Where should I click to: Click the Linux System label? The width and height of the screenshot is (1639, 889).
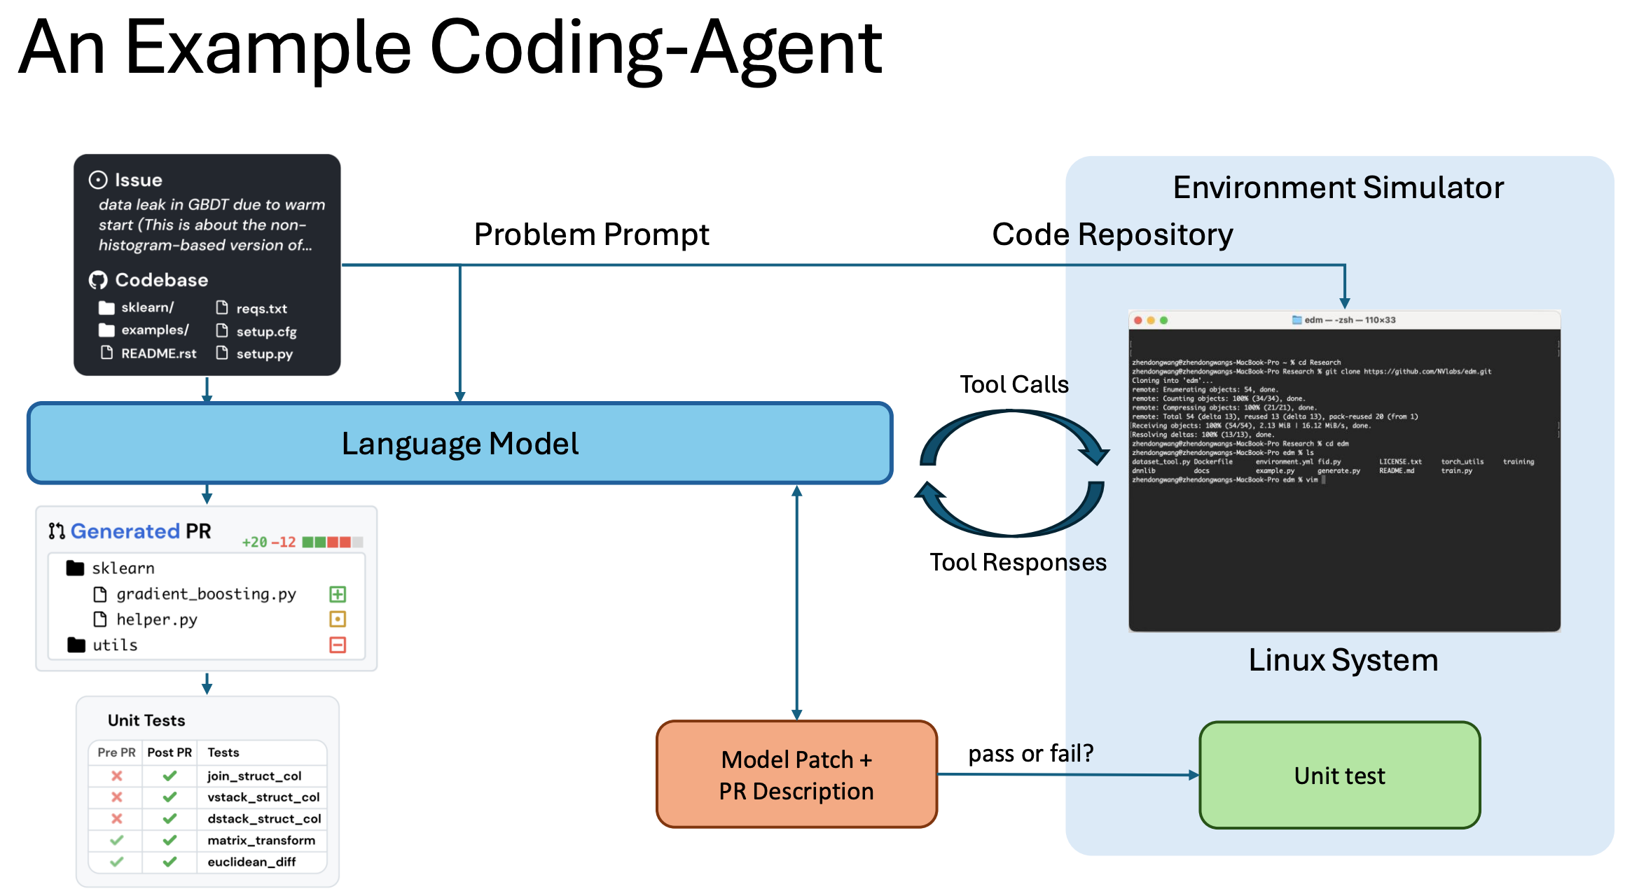pyautogui.click(x=1343, y=660)
